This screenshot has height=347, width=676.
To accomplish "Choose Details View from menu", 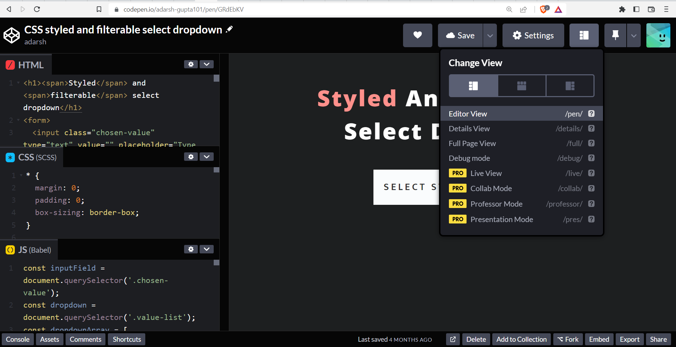I will (469, 128).
